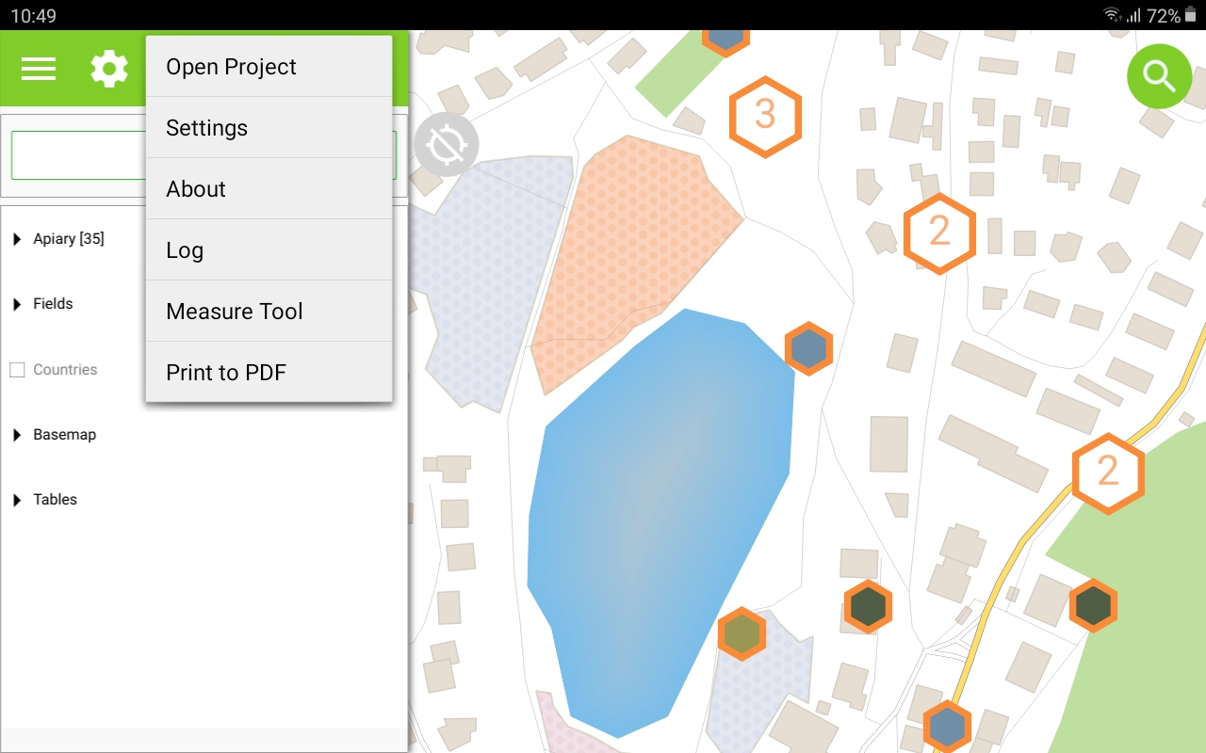This screenshot has width=1206, height=753.
Task: Click the Wi-Fi status icon
Action: tap(1112, 15)
